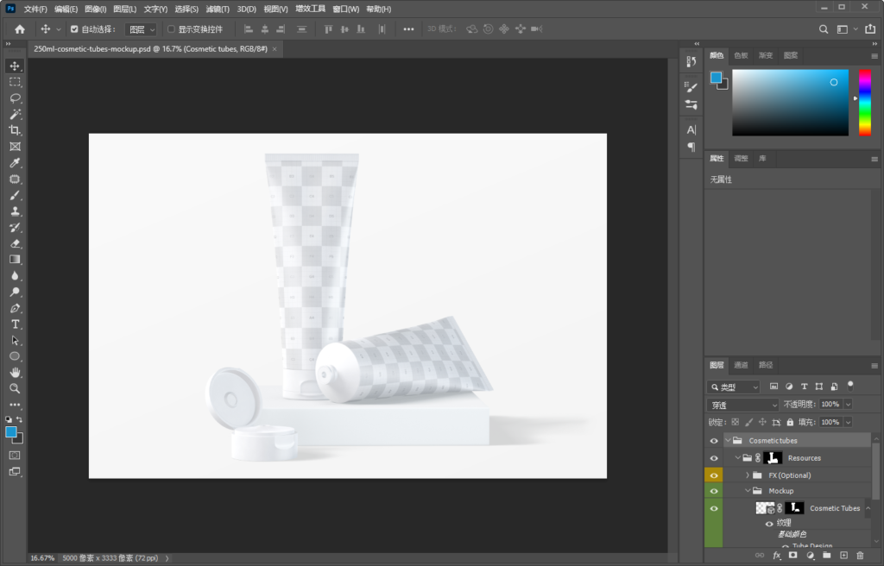The height and width of the screenshot is (566, 884).
Task: Click the share icon at top right
Action: pos(870,29)
